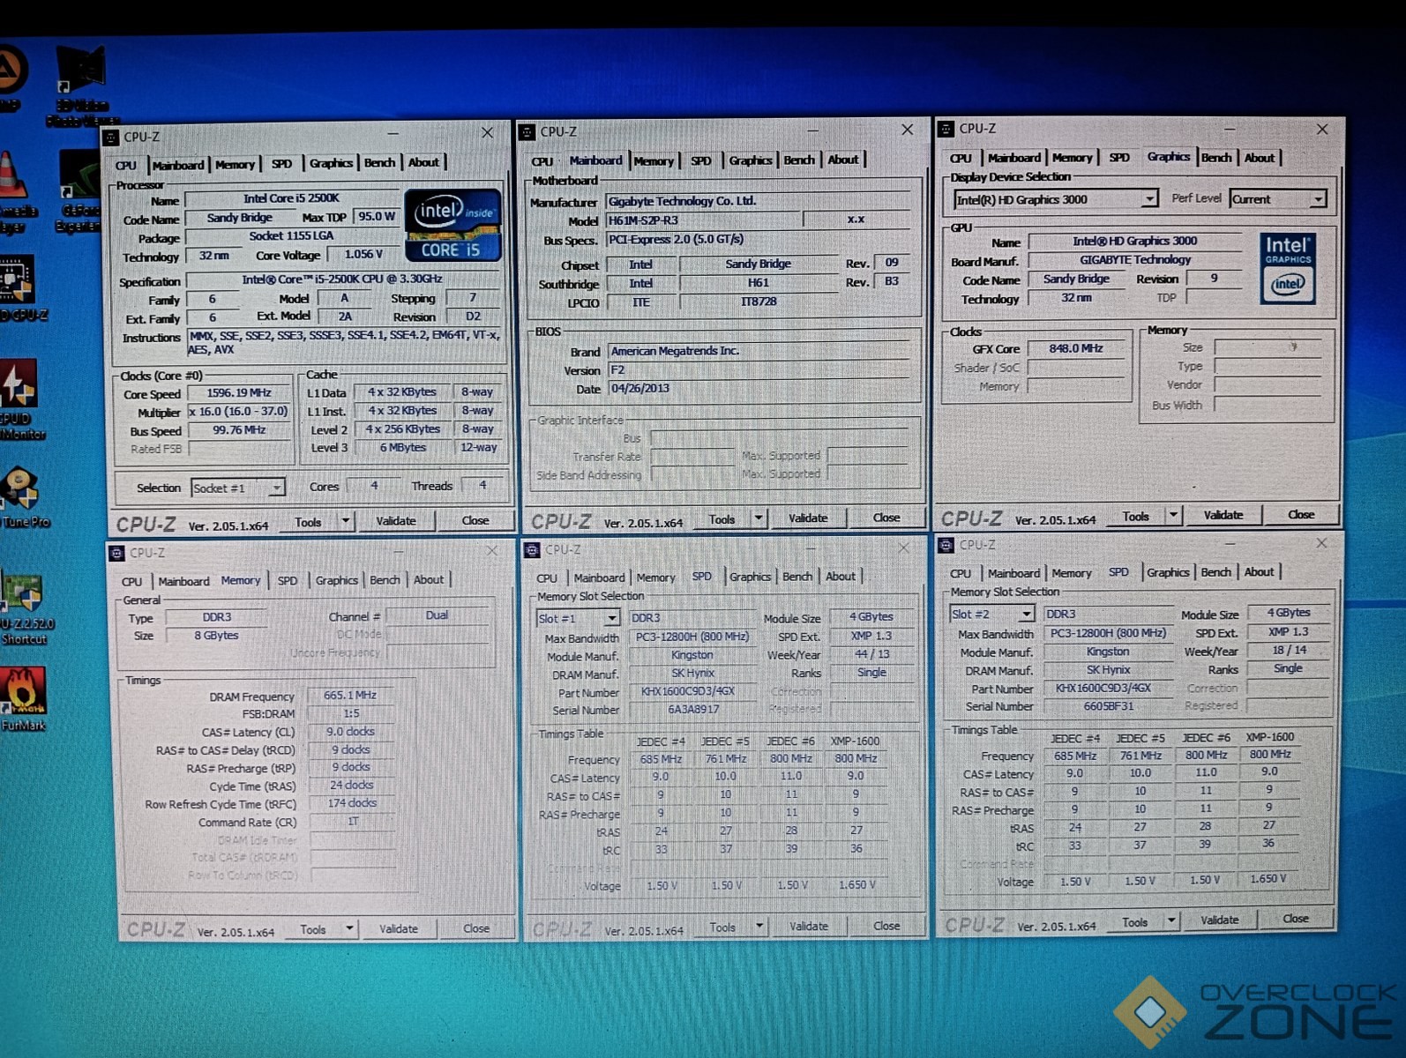Click the Intel Graphics logo in Graphics window
The height and width of the screenshot is (1058, 1406).
1288,268
